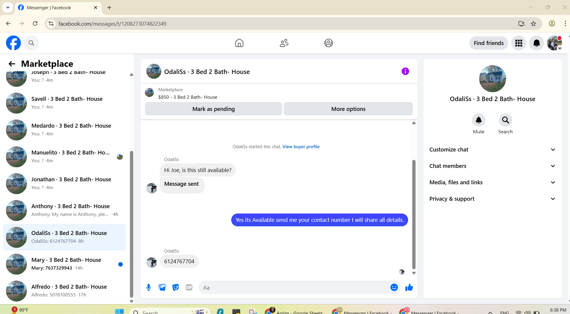Choose a sticker icon
Viewport: 570px width, 314px height.
[x=176, y=287]
